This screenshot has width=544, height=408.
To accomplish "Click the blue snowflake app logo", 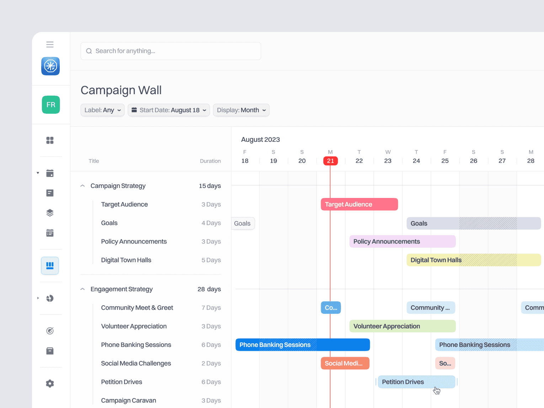I will click(50, 66).
